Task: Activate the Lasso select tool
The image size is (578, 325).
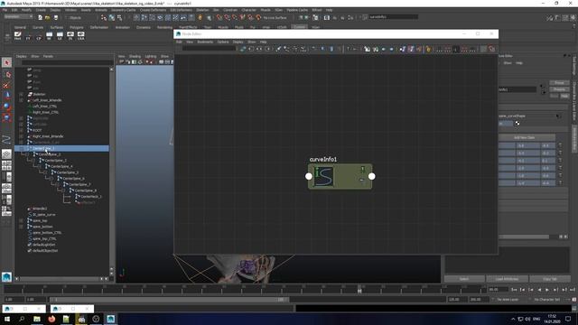Action: pos(6,74)
